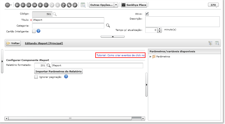Enable the Cartão Inteligente checkbox
This screenshot has height=124, width=225.
tap(34, 31)
